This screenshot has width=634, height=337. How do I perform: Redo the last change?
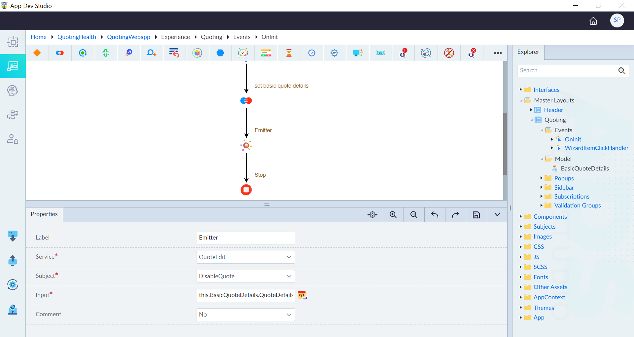tap(455, 215)
